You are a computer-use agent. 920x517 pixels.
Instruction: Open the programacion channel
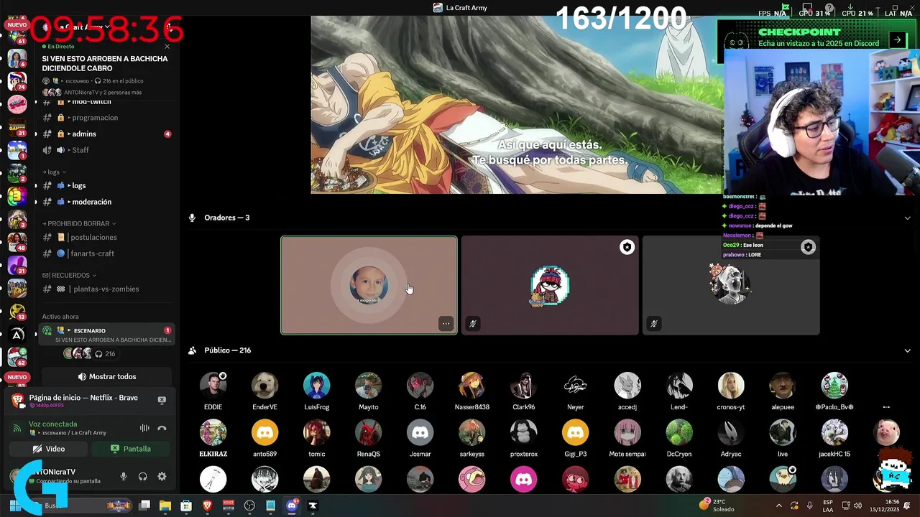coord(106,117)
